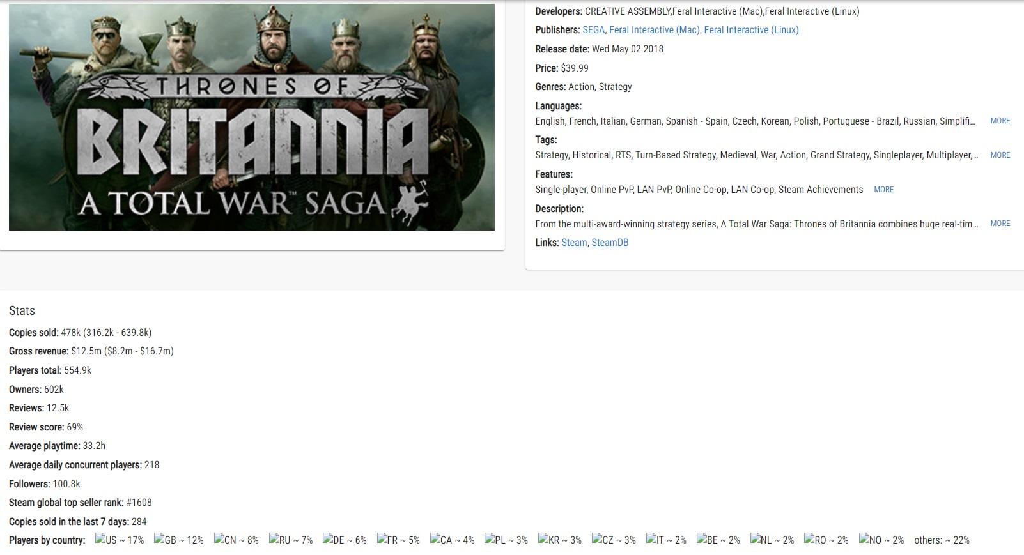Select the Average playtime 33.2h value
1024x555 pixels.
(x=94, y=446)
